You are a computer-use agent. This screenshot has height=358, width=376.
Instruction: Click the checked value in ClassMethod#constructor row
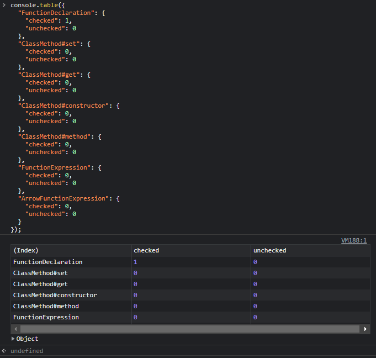(x=135, y=295)
